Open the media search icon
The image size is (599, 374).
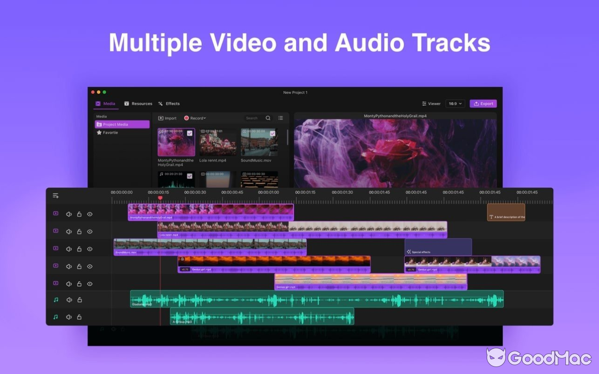pyautogui.click(x=268, y=118)
